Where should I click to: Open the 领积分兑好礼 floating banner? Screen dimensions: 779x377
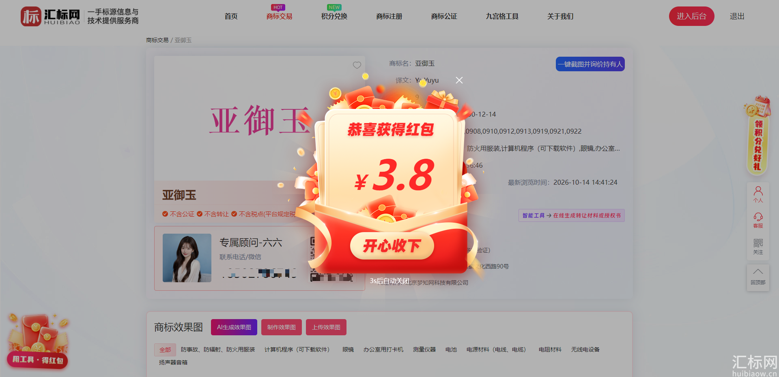click(x=757, y=136)
